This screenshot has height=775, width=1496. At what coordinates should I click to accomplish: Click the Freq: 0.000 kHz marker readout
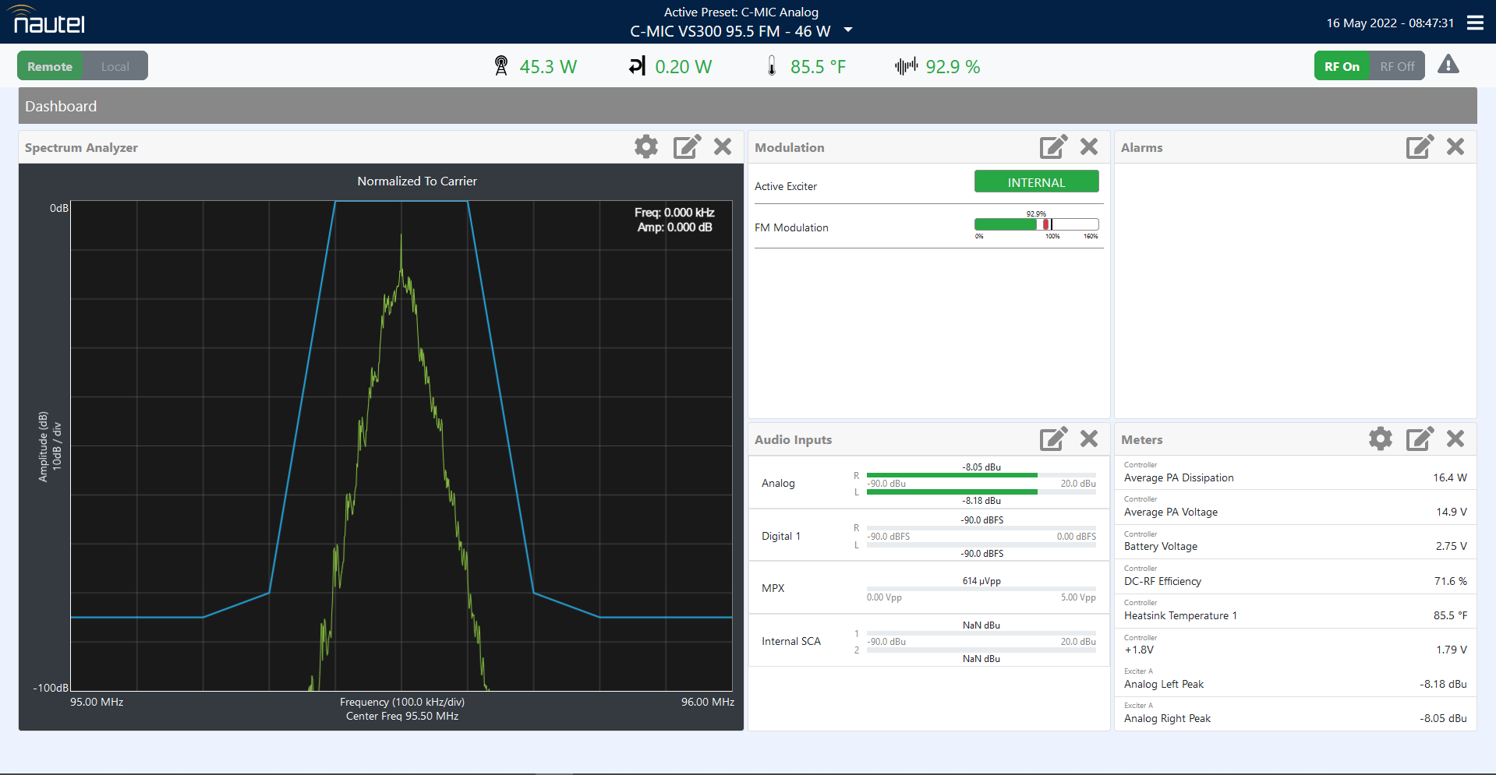coord(674,213)
